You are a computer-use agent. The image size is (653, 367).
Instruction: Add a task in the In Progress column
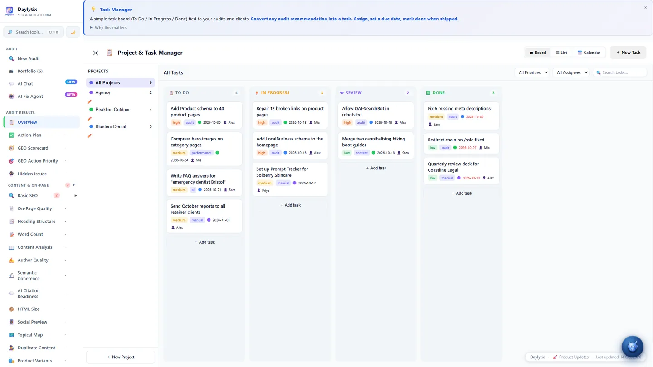pyautogui.click(x=290, y=205)
